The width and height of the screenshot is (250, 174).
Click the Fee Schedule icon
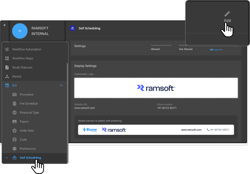(x=15, y=104)
